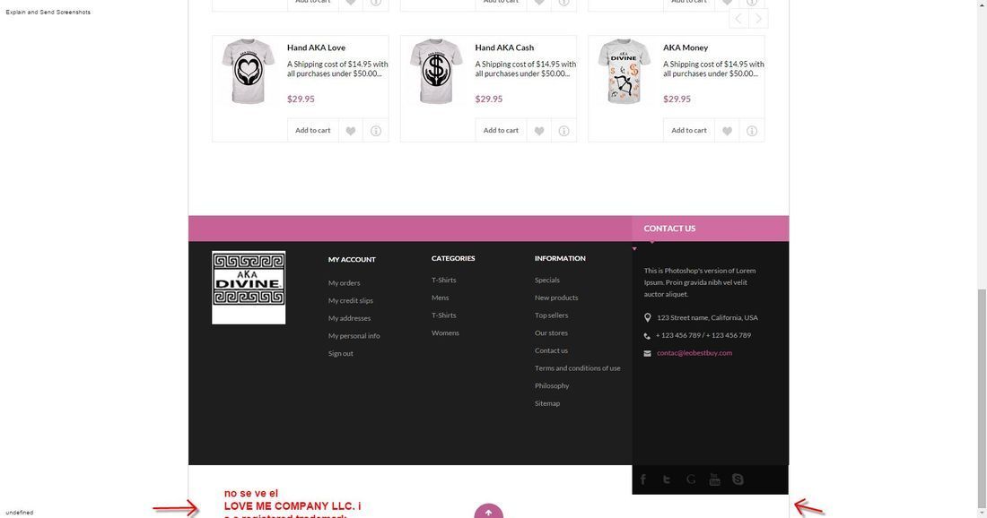View AKA Money product info
Viewport: 987px width, 518px height.
[x=752, y=131]
